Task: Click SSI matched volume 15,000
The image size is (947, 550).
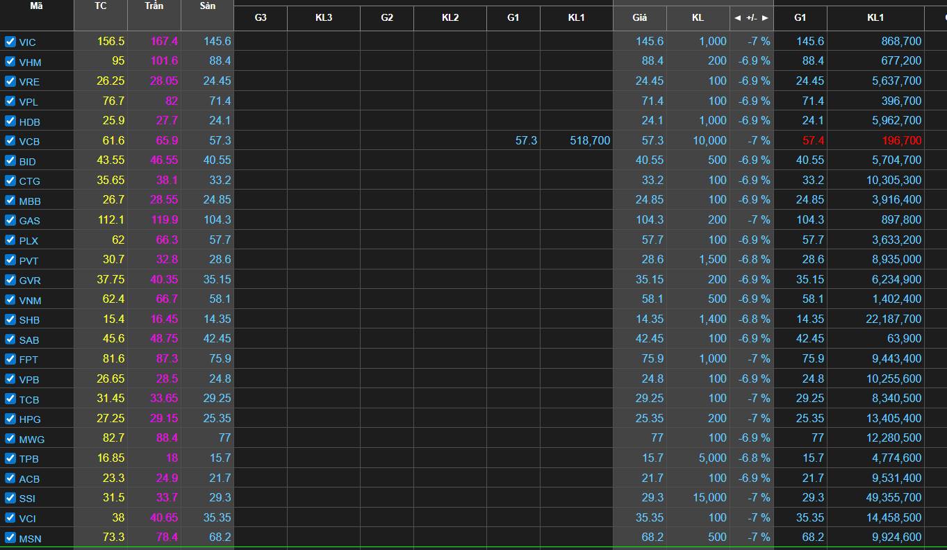Action: click(x=709, y=497)
